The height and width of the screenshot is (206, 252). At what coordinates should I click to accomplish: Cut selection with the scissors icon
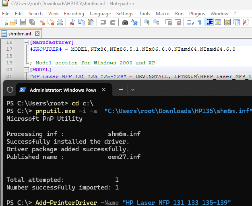72,23
